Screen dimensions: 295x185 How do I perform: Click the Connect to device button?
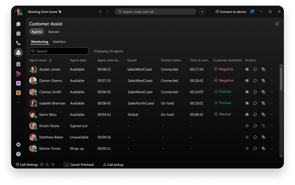231,12
